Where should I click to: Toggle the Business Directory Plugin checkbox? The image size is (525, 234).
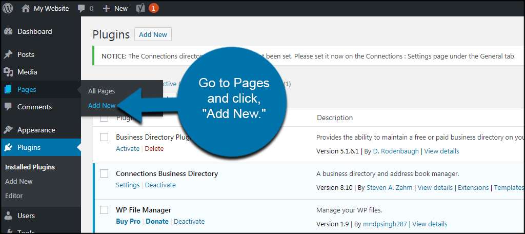(104, 137)
